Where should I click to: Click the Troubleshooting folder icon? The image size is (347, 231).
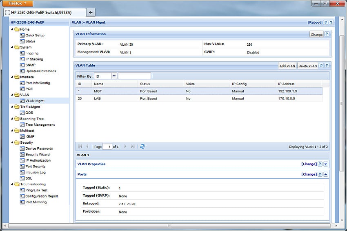tap(17, 184)
